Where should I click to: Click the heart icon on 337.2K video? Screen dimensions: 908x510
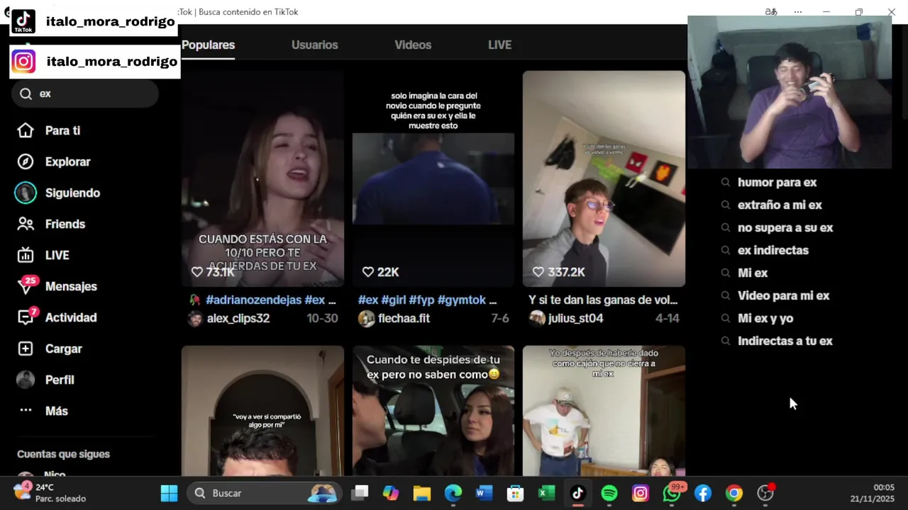[538, 272]
